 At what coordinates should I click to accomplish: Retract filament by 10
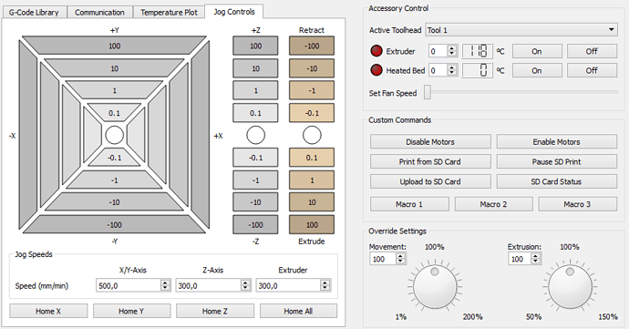(x=312, y=68)
